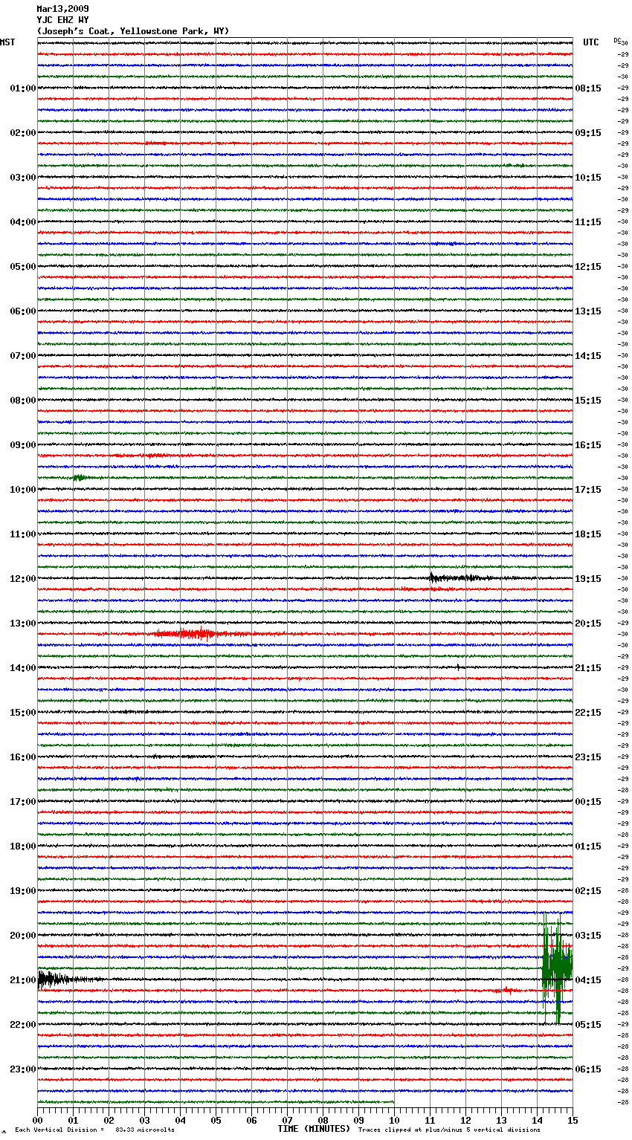Click minute tick 08 on bottom axis

click(323, 1120)
